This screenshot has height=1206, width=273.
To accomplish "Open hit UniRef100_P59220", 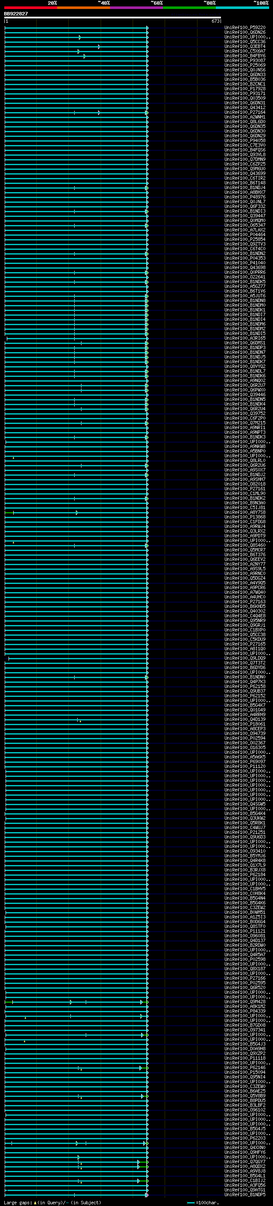I will 245,28.
